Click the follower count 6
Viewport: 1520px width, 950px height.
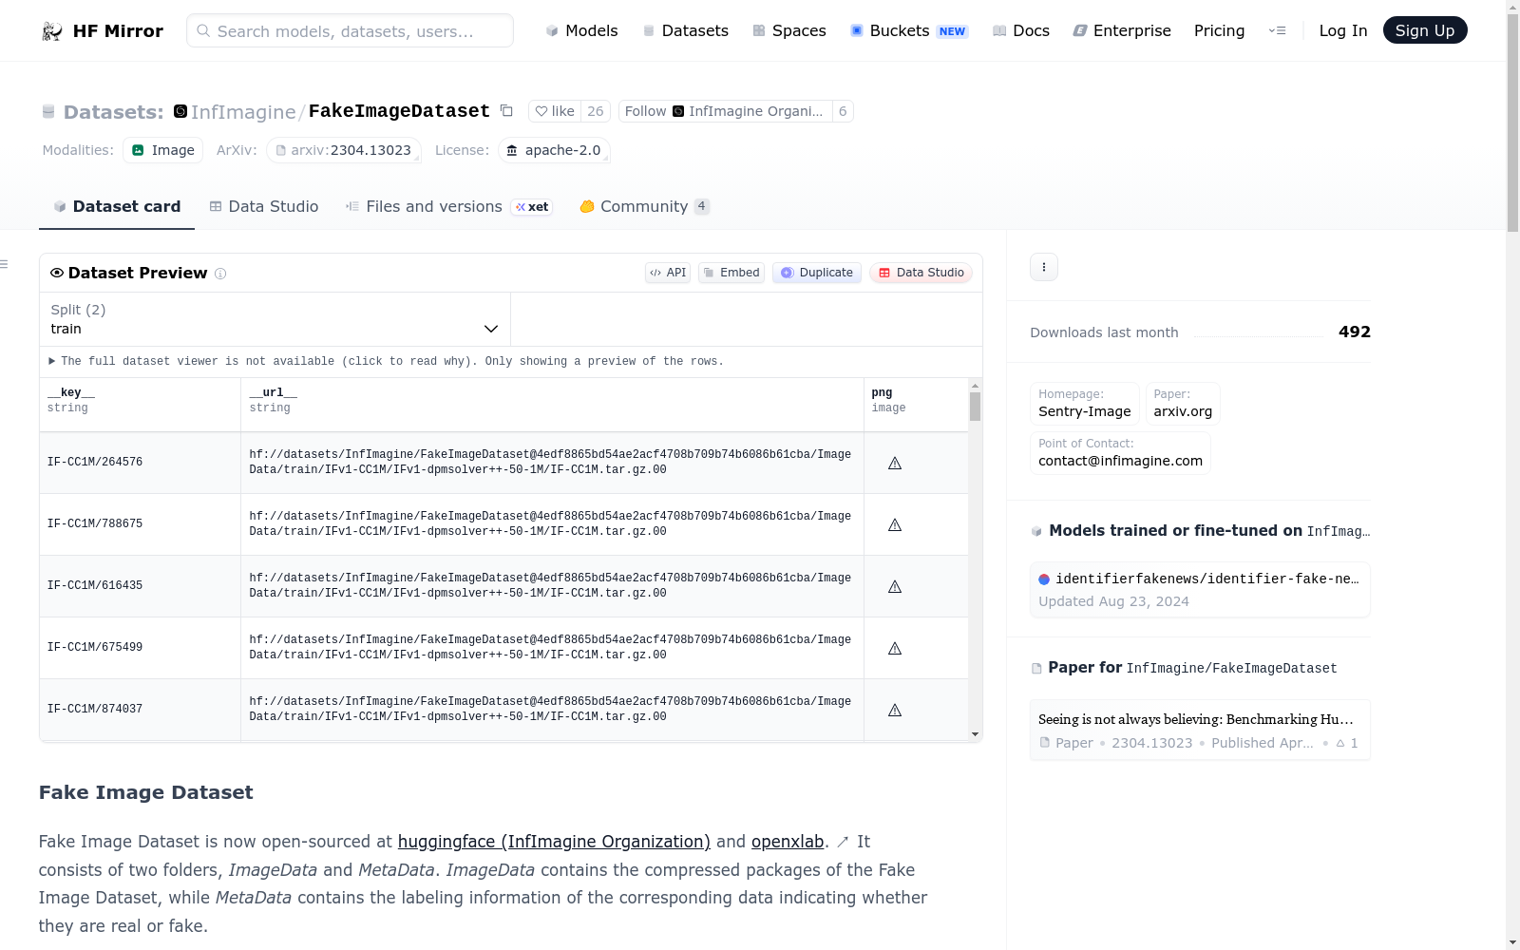tap(843, 111)
